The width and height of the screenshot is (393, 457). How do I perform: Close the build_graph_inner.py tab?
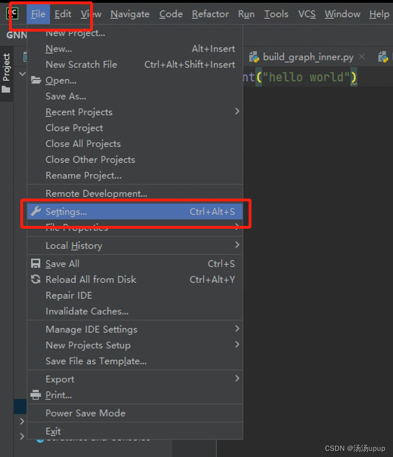point(362,57)
